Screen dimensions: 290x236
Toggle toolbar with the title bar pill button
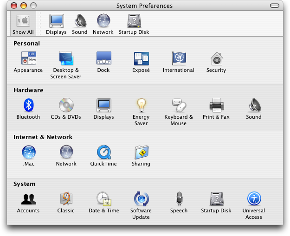(x=275, y=6)
